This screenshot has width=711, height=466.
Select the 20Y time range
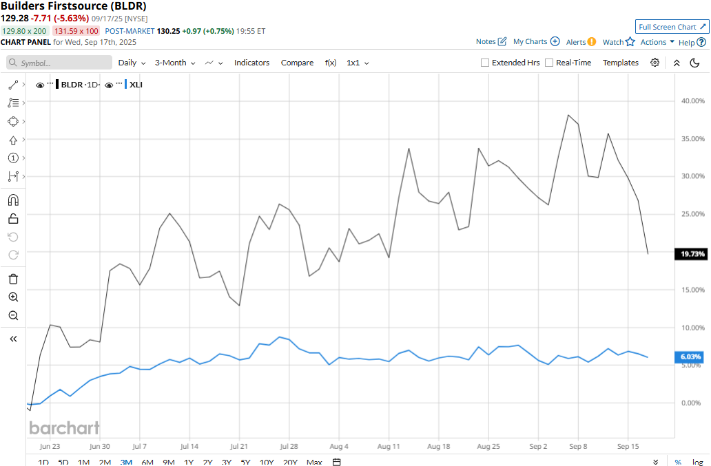[x=290, y=462]
